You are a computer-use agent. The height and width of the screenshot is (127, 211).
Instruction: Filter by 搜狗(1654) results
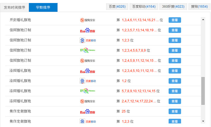coord(199,7)
